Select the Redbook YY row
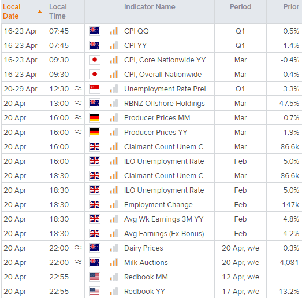Viewport: 302px width, 298px height. pos(151,292)
